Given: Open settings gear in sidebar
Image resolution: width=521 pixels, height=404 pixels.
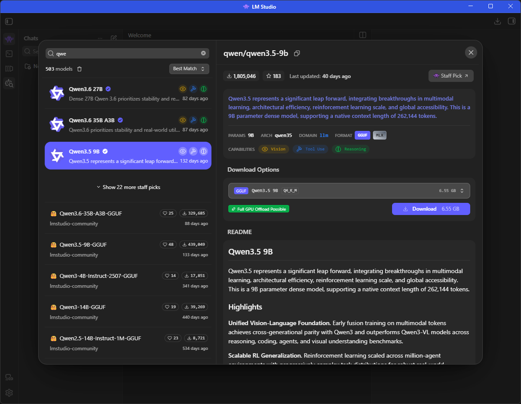Looking at the screenshot, I should tap(9, 393).
